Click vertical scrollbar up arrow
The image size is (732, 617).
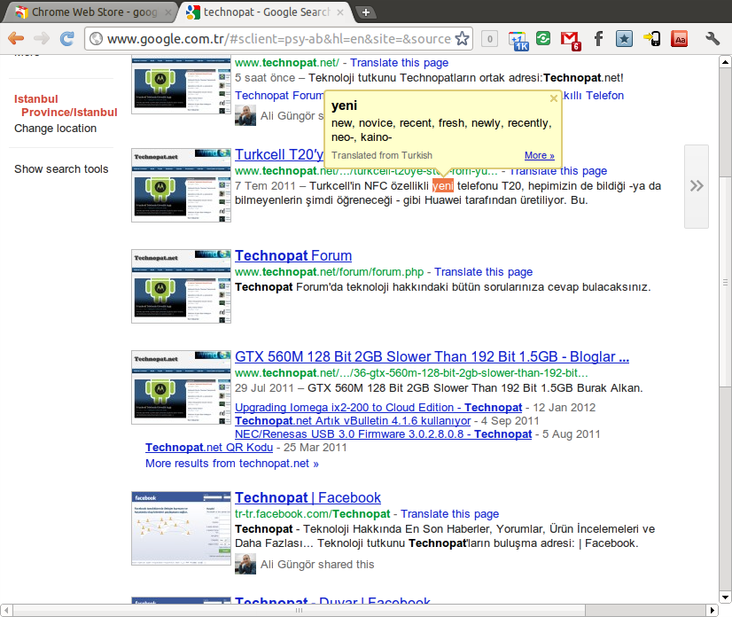click(x=725, y=62)
